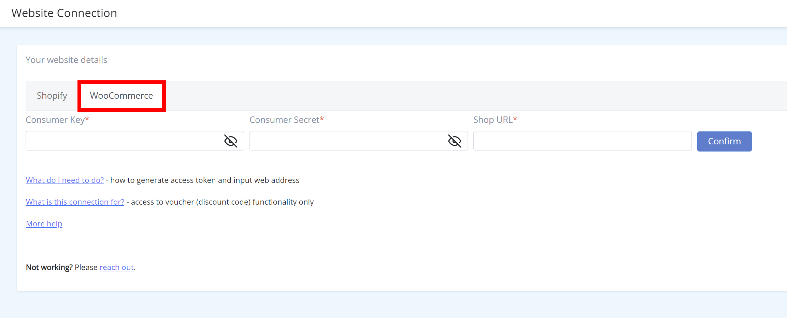Screen dimensions: 787x318
Task: Follow the More help link
Action: point(44,224)
